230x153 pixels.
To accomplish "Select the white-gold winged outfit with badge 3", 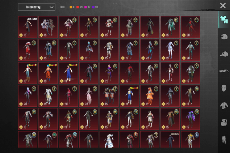I will [x=48, y=96].
